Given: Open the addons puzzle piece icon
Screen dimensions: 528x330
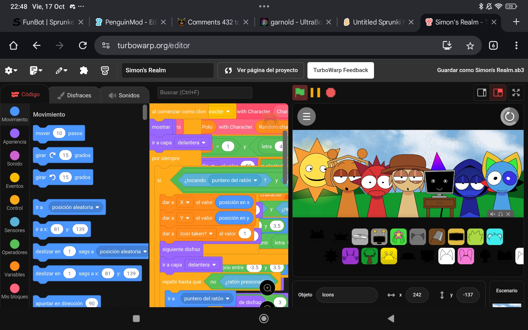Looking at the screenshot, I should 84,70.
